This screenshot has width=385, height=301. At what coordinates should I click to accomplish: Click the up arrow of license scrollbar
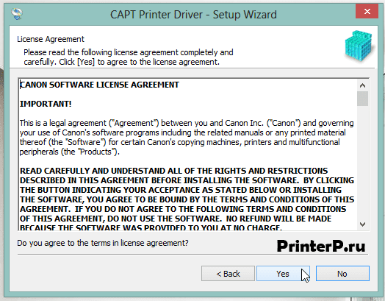(x=362, y=85)
